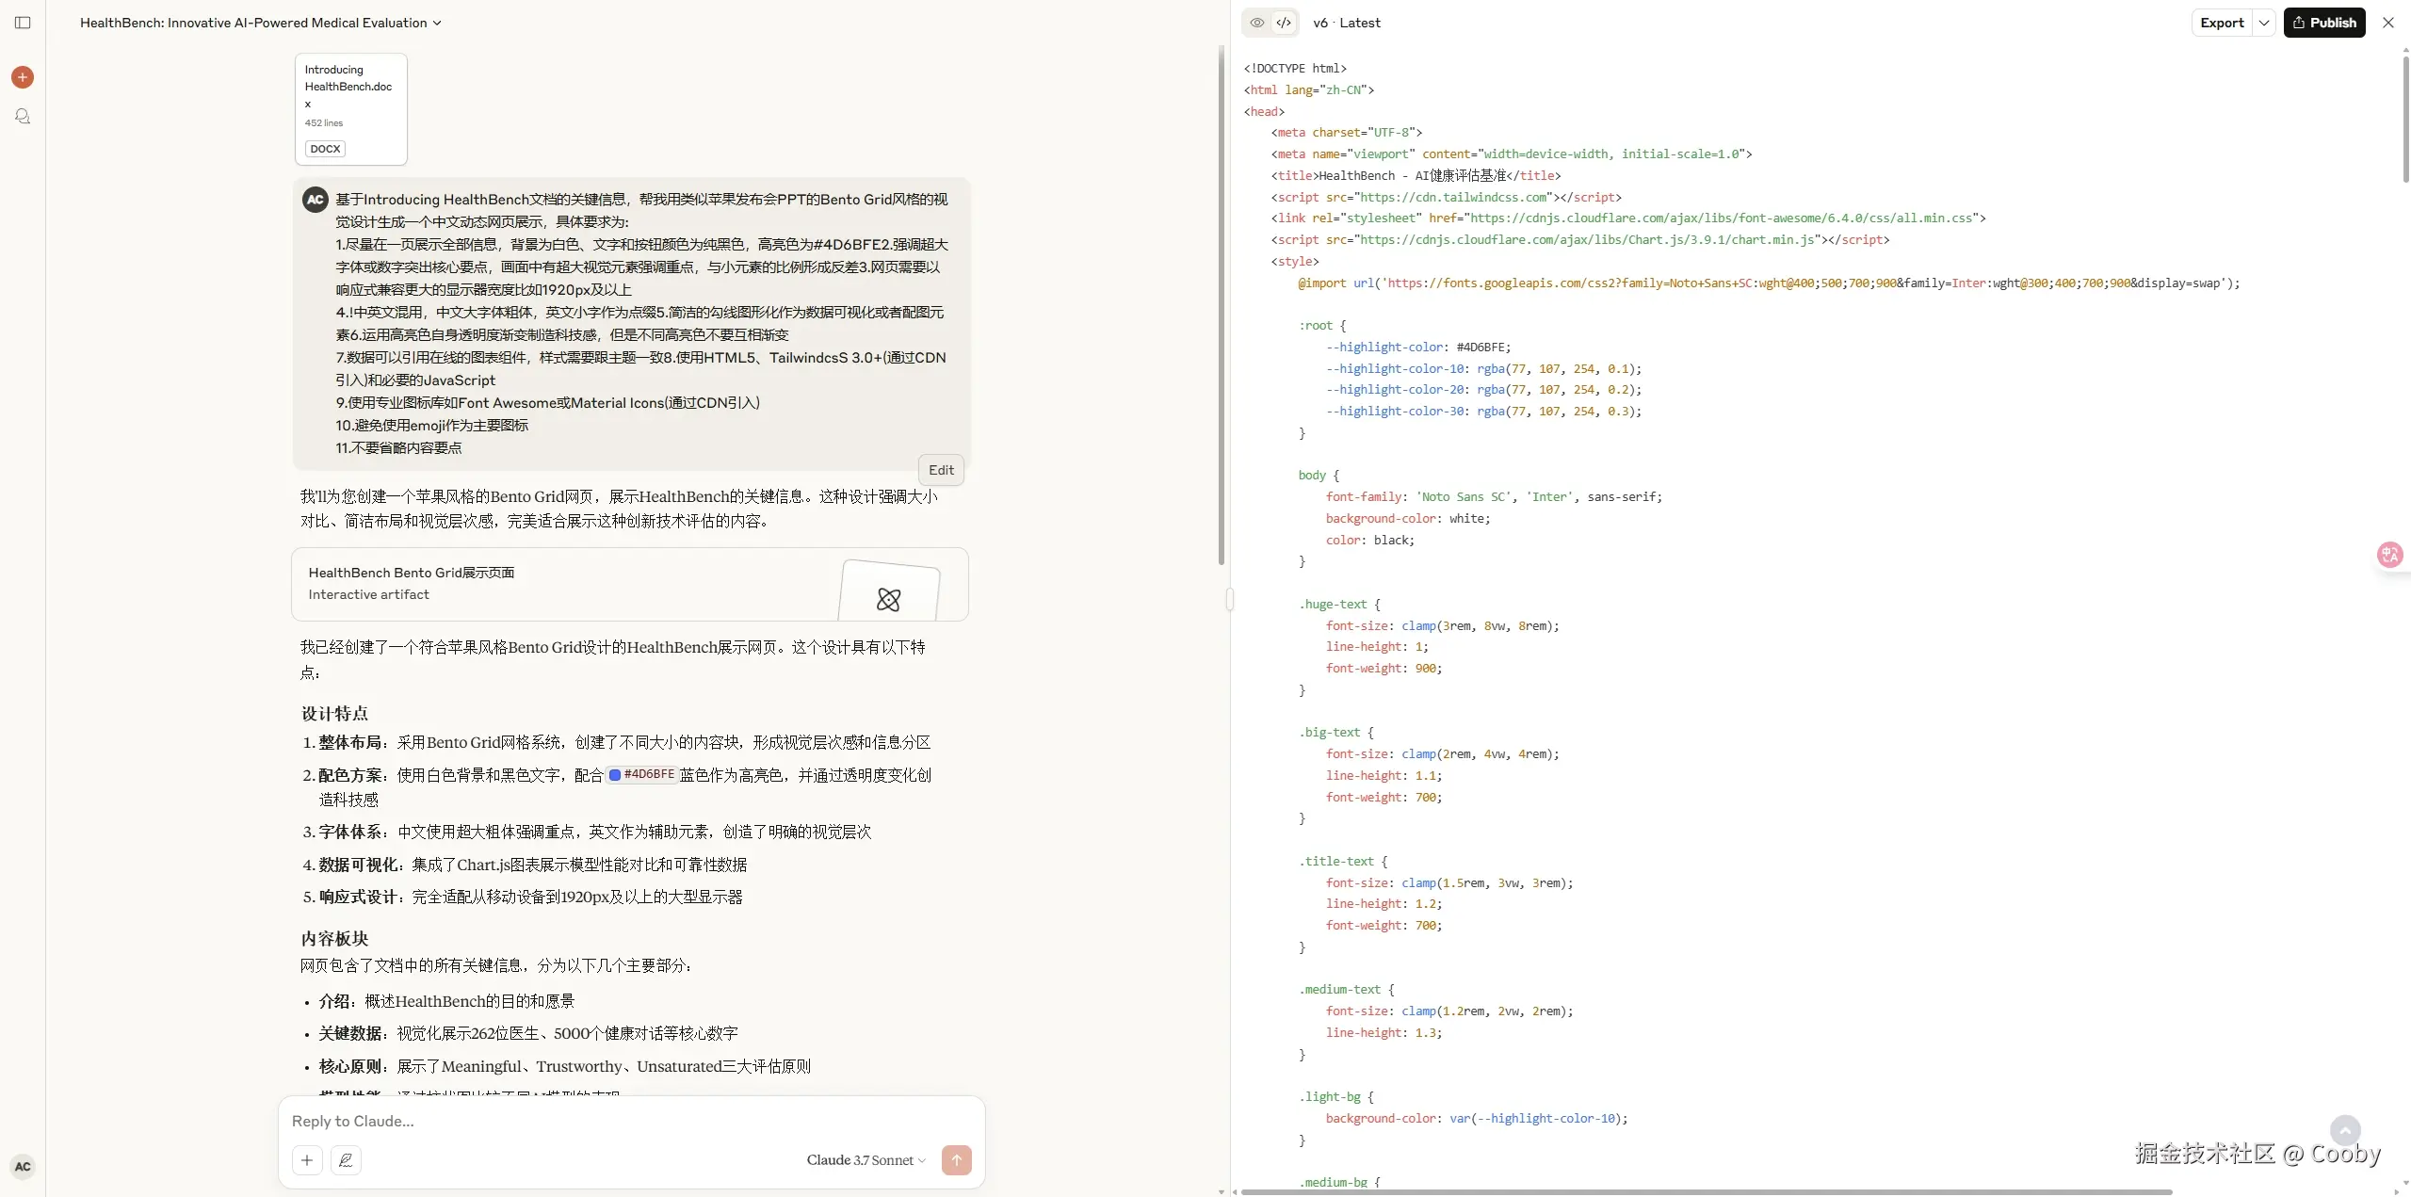Screen dimensions: 2411x1197
Task: Send the reply with the arrow button
Action: pos(957,1160)
